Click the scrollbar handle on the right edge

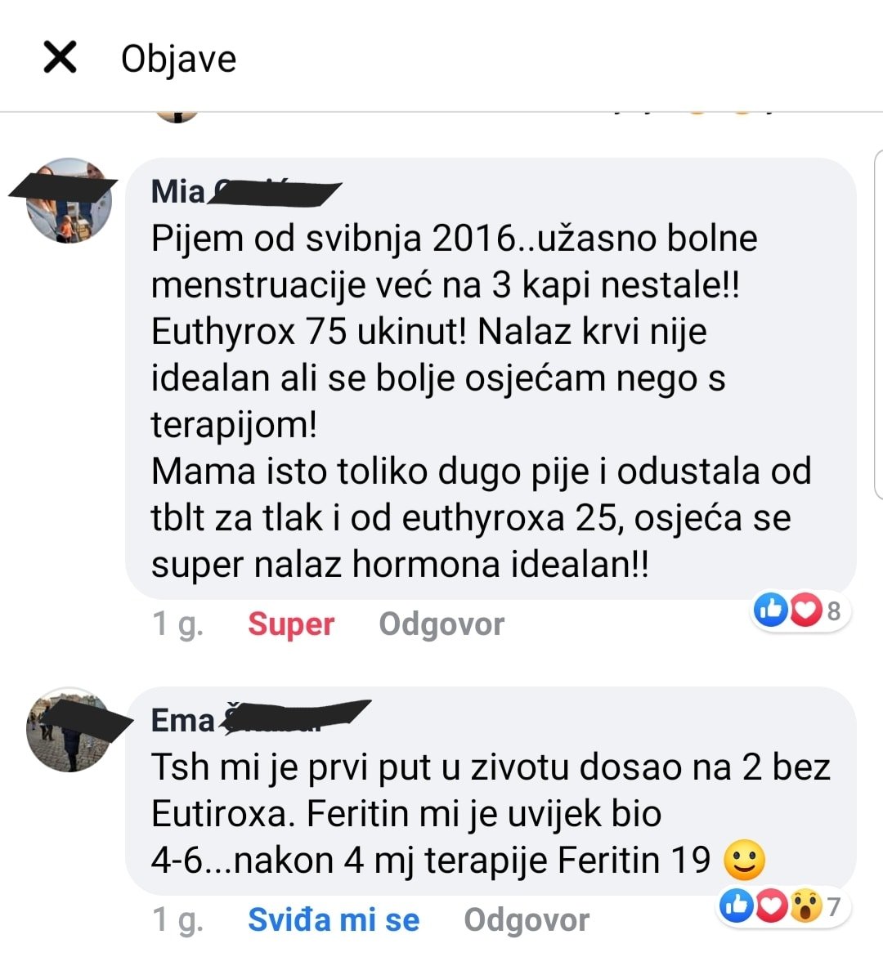coord(879,324)
